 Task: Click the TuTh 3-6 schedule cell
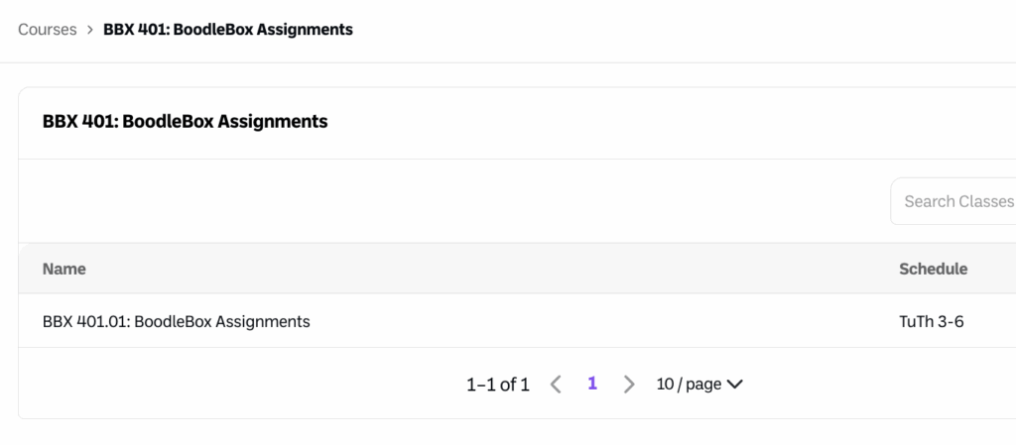coord(932,321)
